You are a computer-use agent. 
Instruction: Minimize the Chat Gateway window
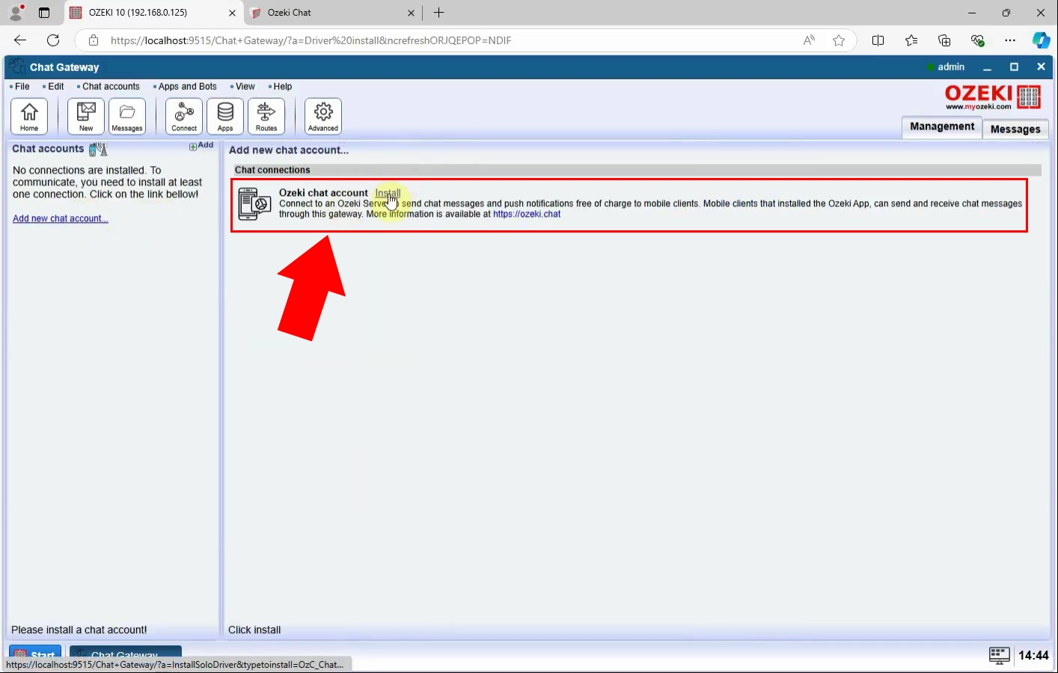pos(987,67)
